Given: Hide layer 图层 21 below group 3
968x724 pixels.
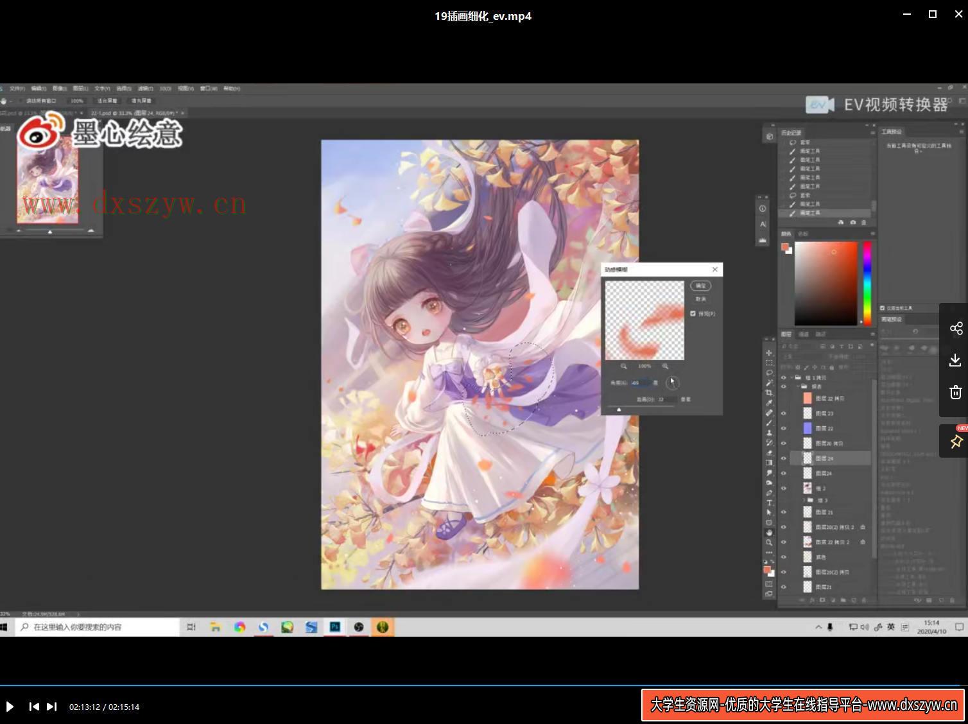Looking at the screenshot, I should point(783,512).
